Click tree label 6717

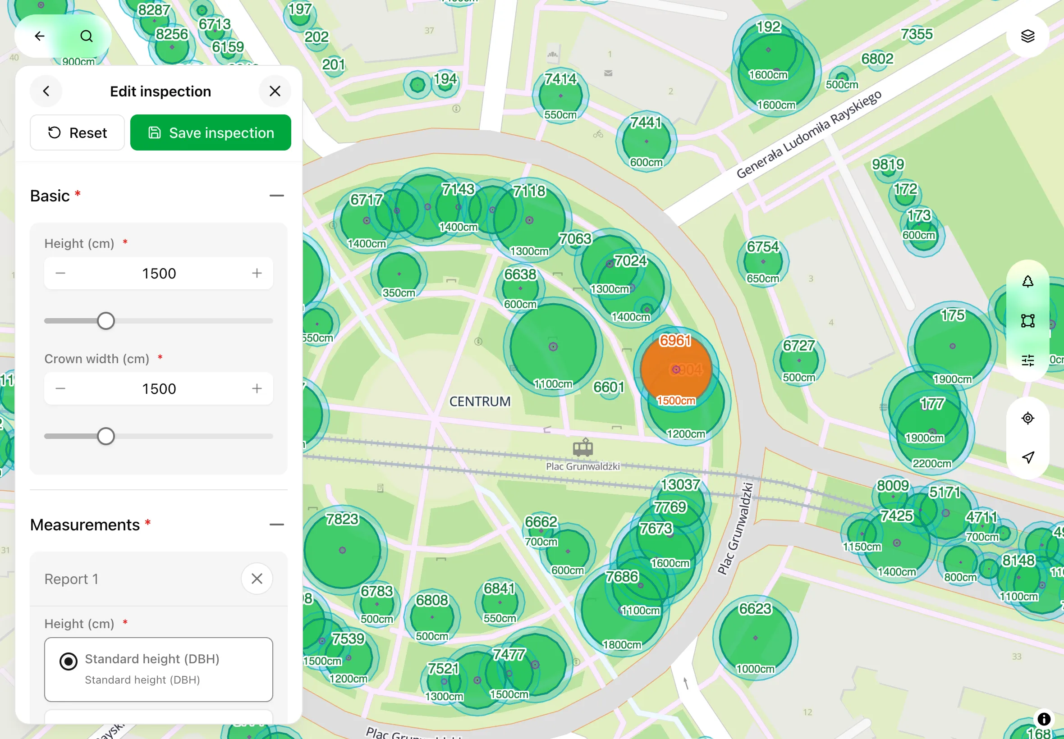[x=367, y=200]
